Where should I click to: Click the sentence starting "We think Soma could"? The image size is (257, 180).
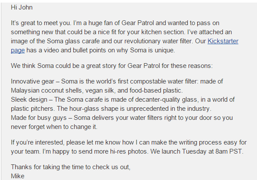click(112, 66)
